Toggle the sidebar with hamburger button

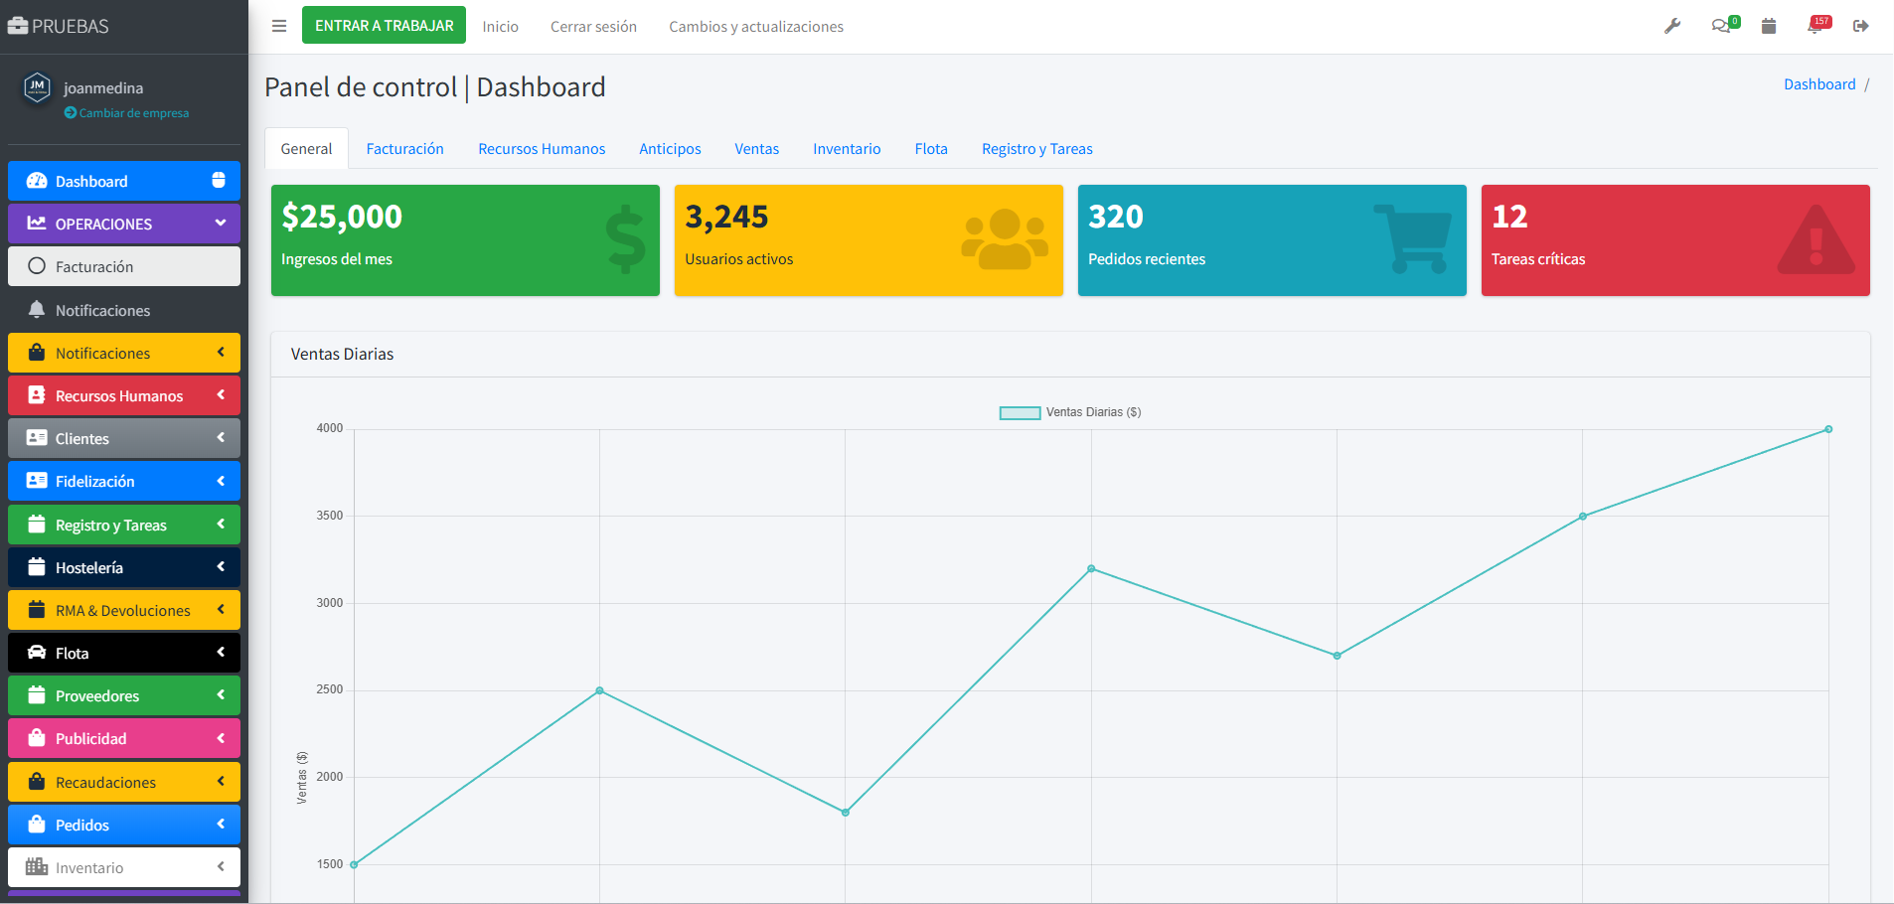[x=279, y=27]
